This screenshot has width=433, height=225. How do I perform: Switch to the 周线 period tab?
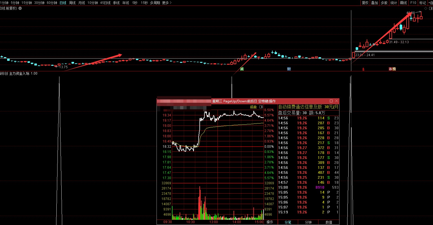(72, 3)
